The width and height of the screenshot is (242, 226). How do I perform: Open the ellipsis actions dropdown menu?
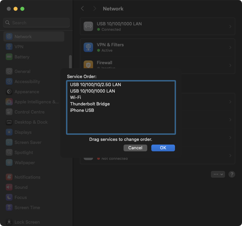pos(218,174)
